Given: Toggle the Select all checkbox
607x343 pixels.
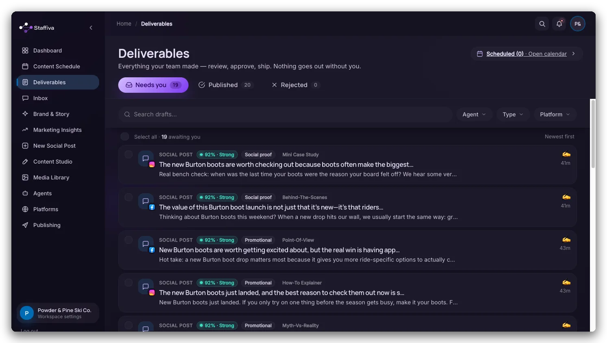Looking at the screenshot, I should [x=125, y=137].
